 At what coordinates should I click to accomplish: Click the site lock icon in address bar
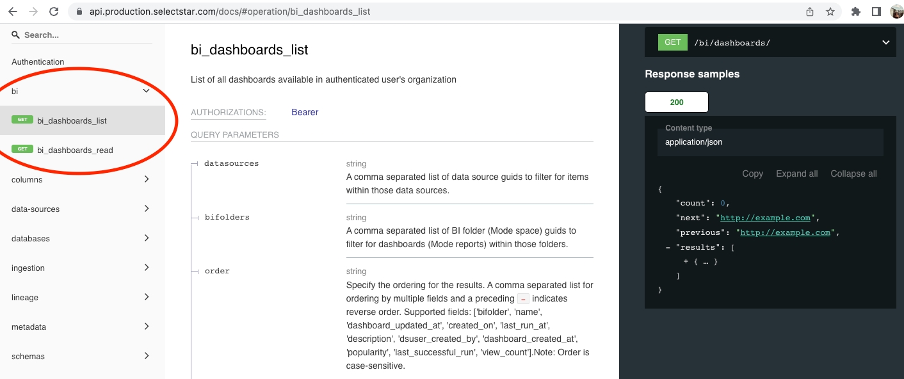79,12
